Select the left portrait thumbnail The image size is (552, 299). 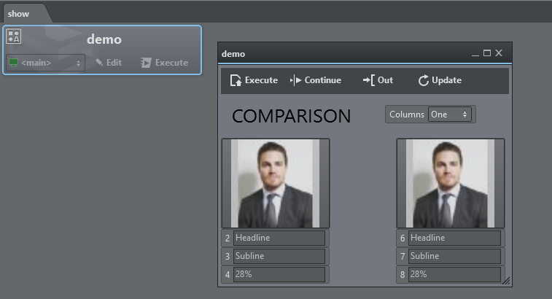pyautogui.click(x=276, y=184)
